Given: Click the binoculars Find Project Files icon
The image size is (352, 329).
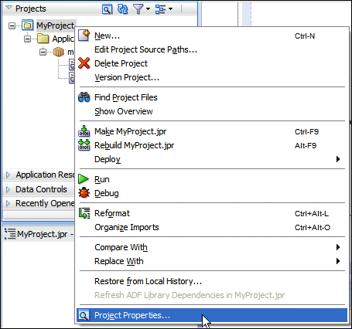Looking at the screenshot, I should (84, 97).
